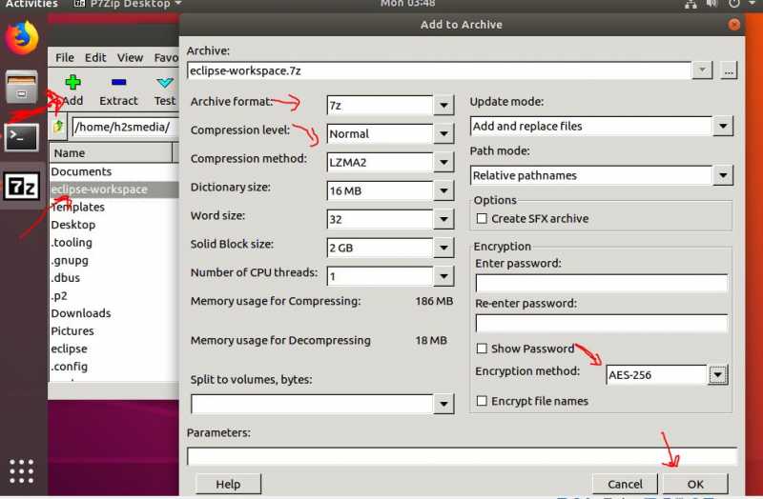Open Path mode dropdown

(x=723, y=175)
